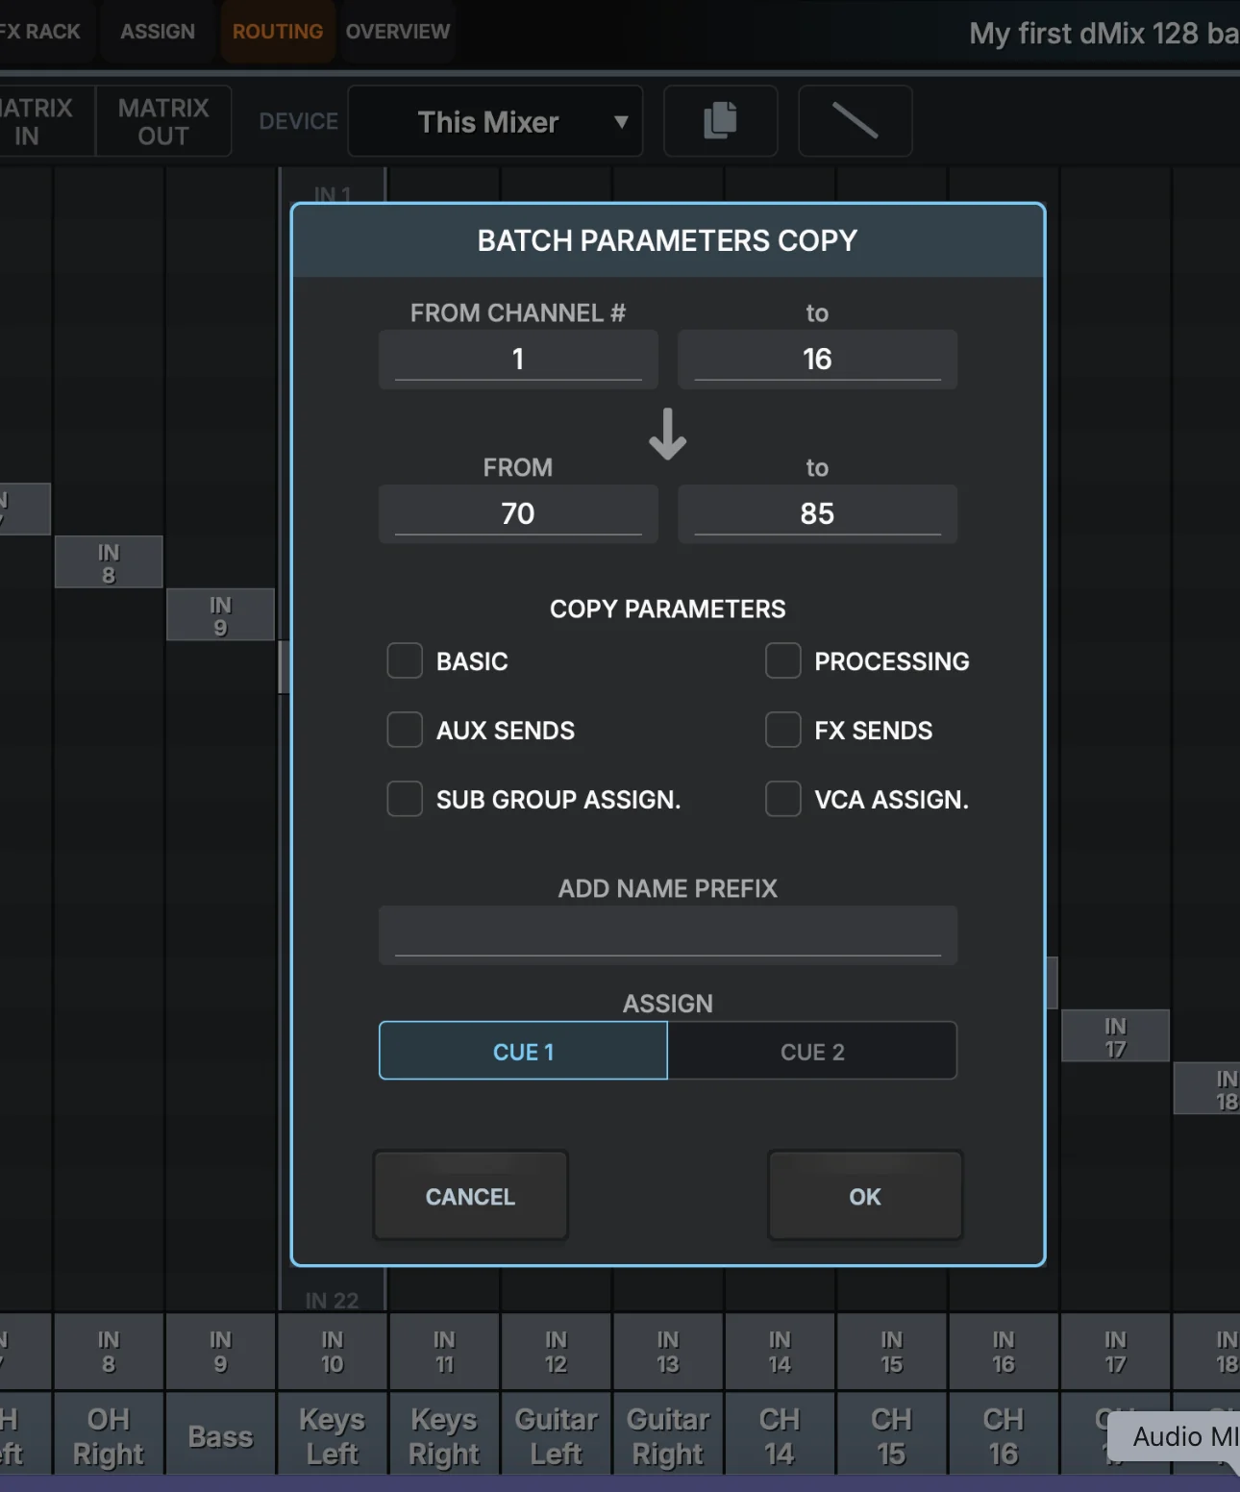Select the IN 10 column header
The height and width of the screenshot is (1492, 1240).
pyautogui.click(x=333, y=1352)
